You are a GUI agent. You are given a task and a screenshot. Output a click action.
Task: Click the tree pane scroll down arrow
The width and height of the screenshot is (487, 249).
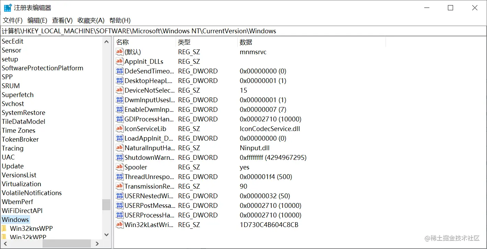click(106, 235)
